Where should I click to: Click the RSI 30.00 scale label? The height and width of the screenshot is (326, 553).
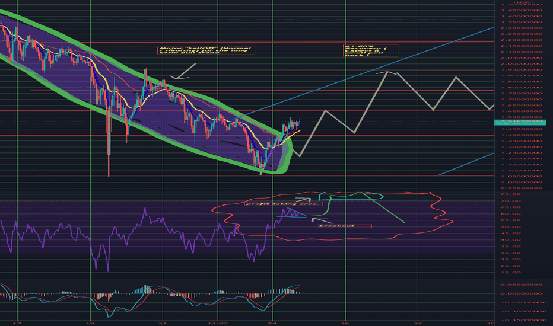pyautogui.click(x=511, y=253)
